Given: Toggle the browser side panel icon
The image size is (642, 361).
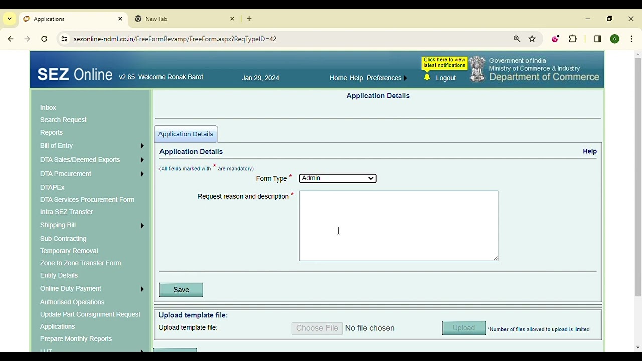Looking at the screenshot, I should pos(597,39).
